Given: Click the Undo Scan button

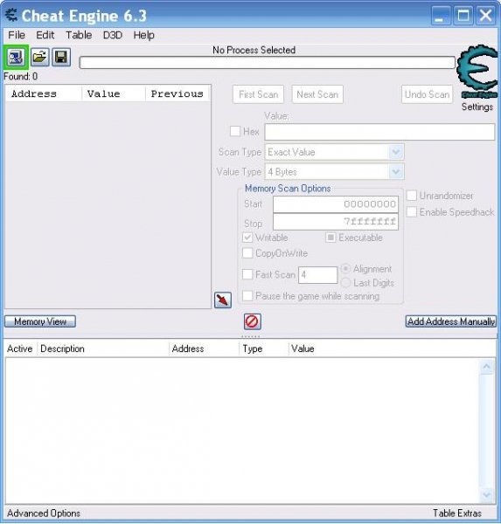Looking at the screenshot, I should point(427,94).
